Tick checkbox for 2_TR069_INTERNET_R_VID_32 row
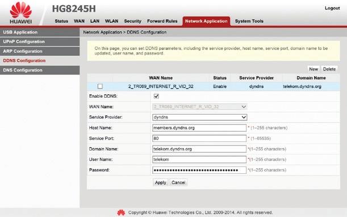Image resolution: width=347 pixels, height=217 pixels. pyautogui.click(x=100, y=86)
